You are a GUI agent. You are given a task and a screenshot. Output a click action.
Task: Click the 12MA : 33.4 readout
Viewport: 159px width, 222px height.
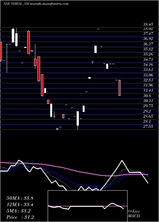(x=20, y=205)
